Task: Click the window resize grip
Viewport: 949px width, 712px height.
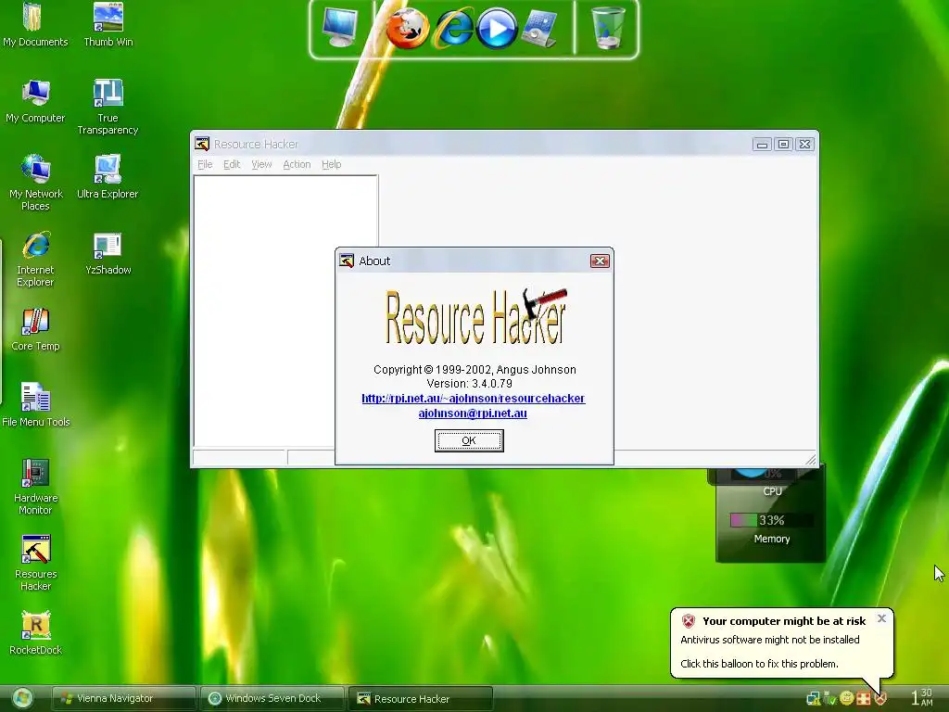Action: tap(810, 460)
